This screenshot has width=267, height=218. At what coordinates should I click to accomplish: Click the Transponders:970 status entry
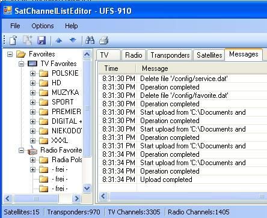coord(73,212)
